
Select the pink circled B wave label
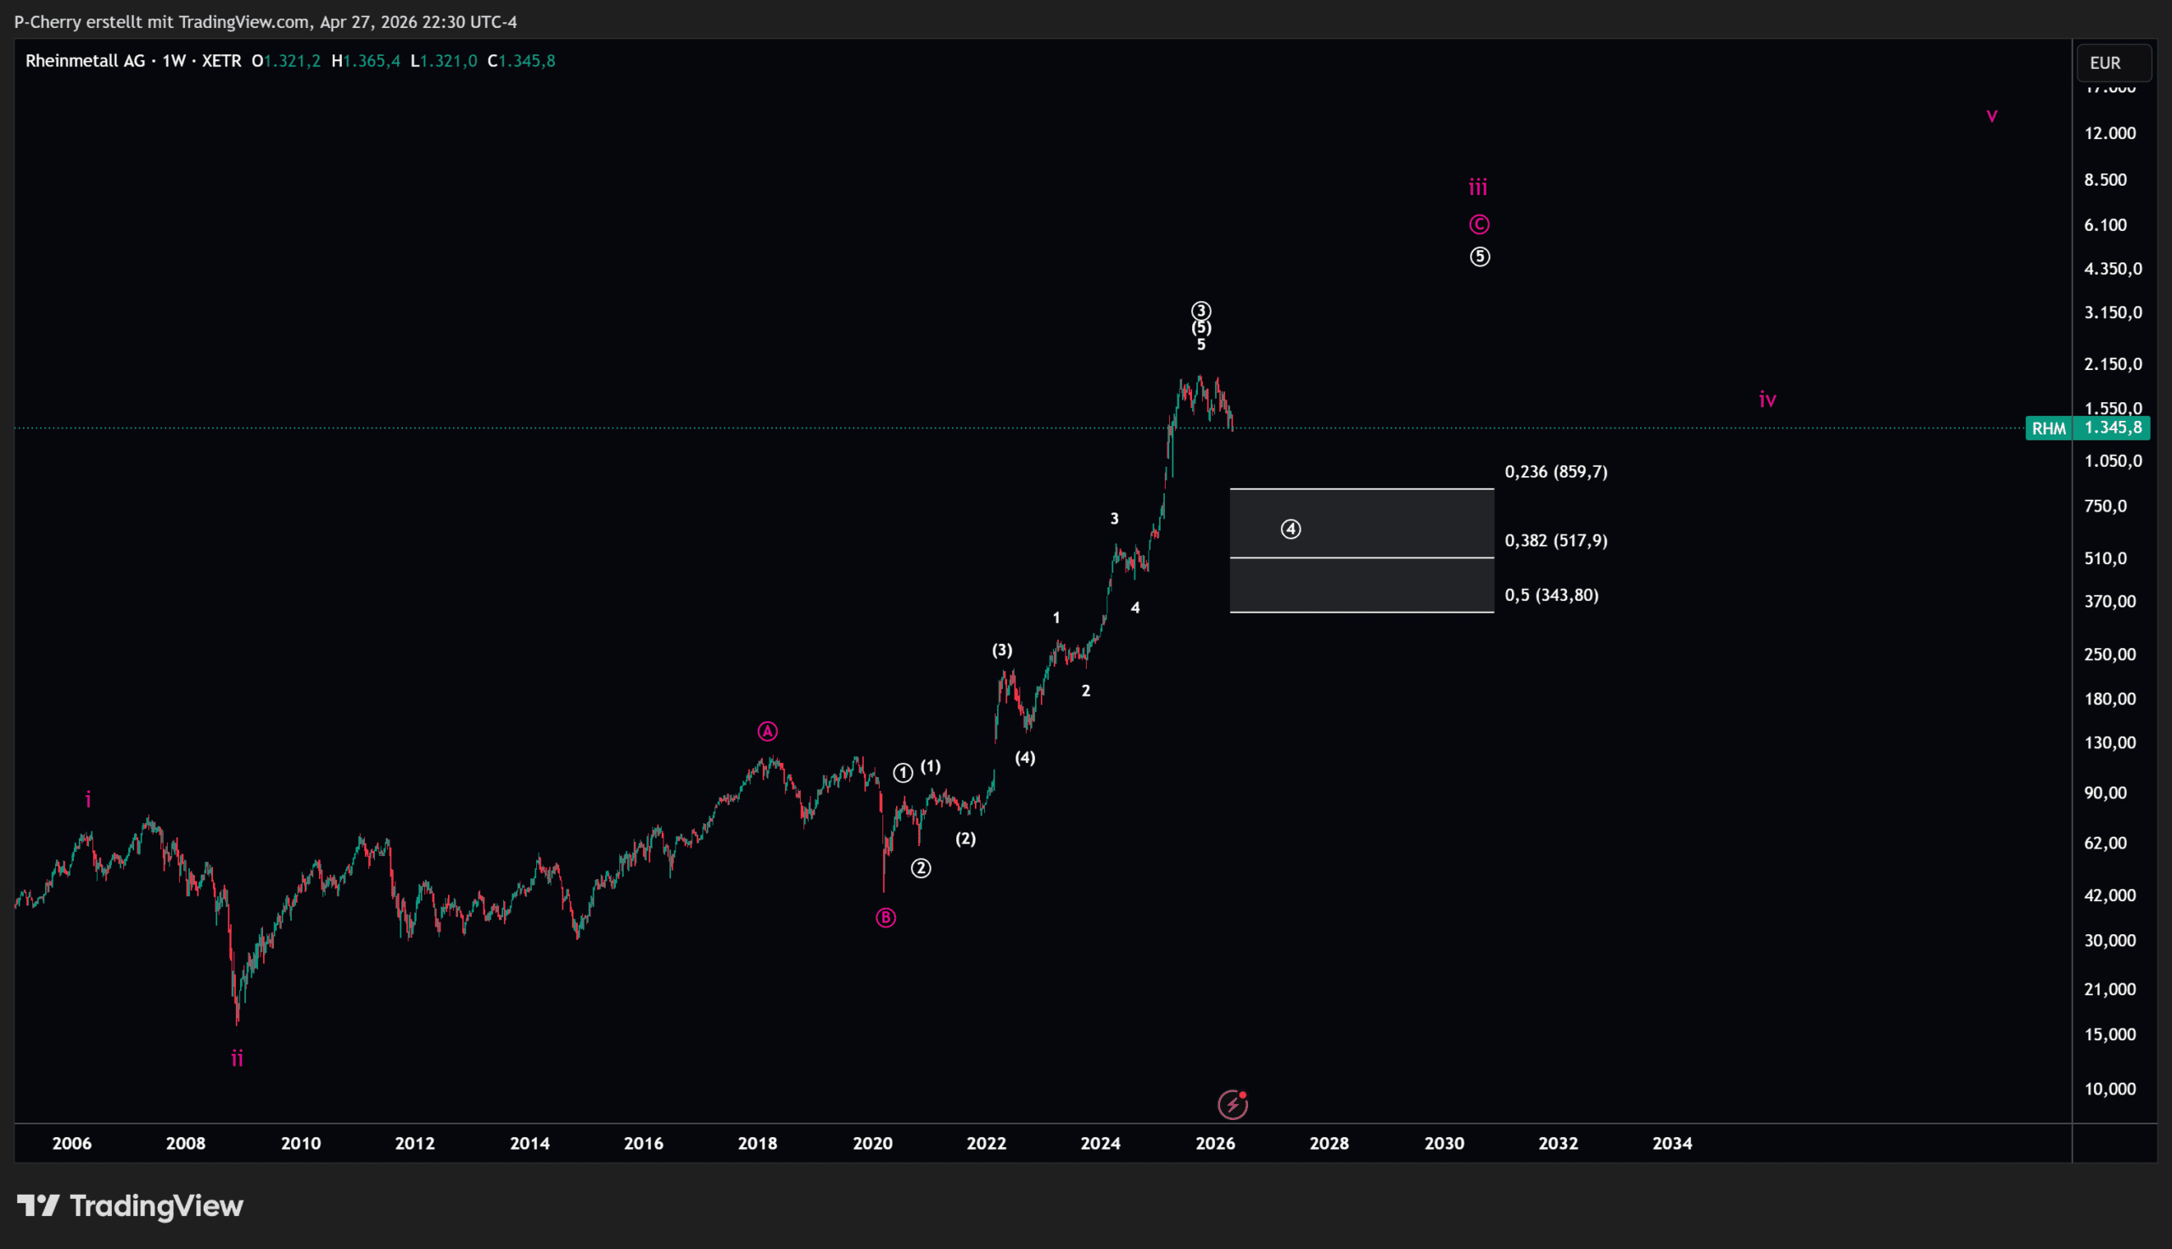(886, 918)
